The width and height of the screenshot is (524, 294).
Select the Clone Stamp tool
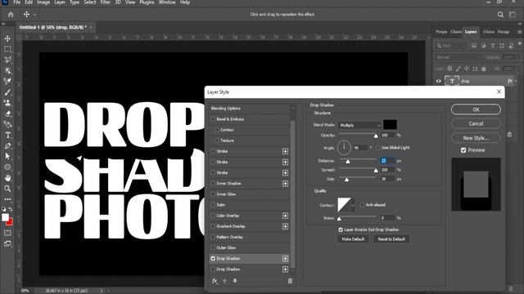pyautogui.click(x=7, y=103)
